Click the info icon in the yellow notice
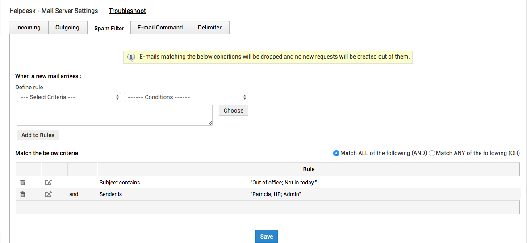The height and width of the screenshot is (243, 527). [131, 57]
